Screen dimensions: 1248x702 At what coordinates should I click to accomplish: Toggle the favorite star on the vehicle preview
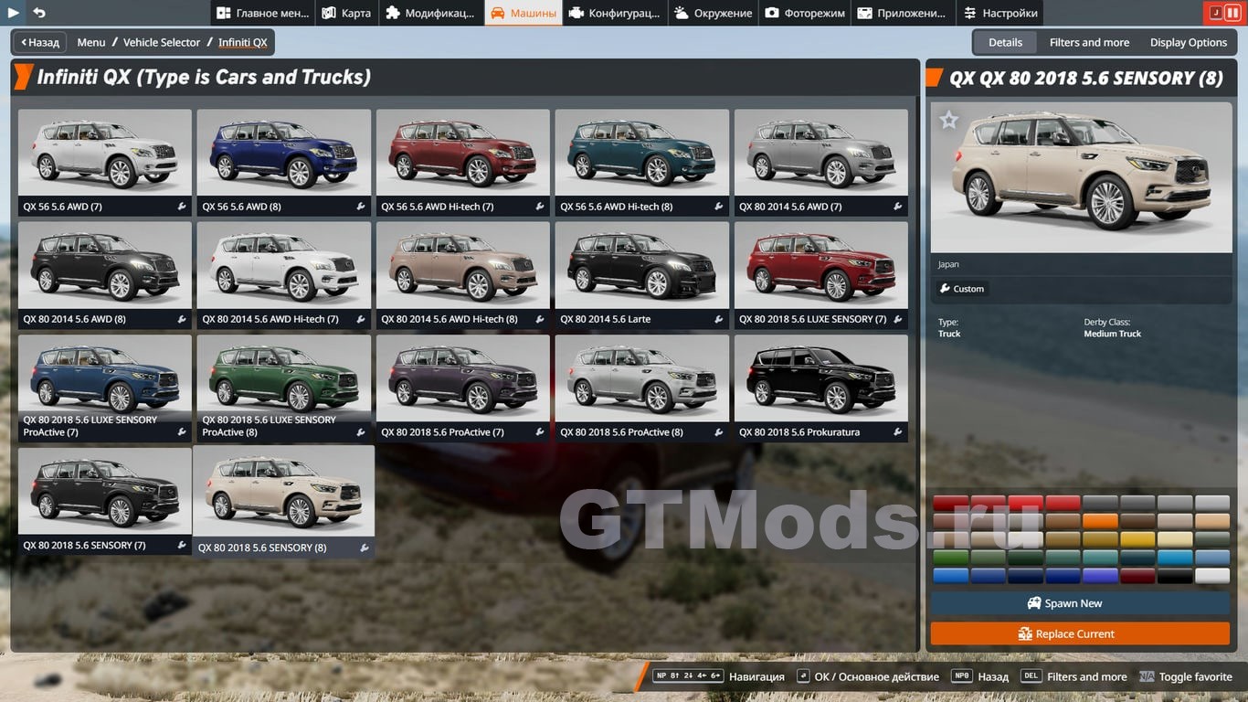pos(949,120)
